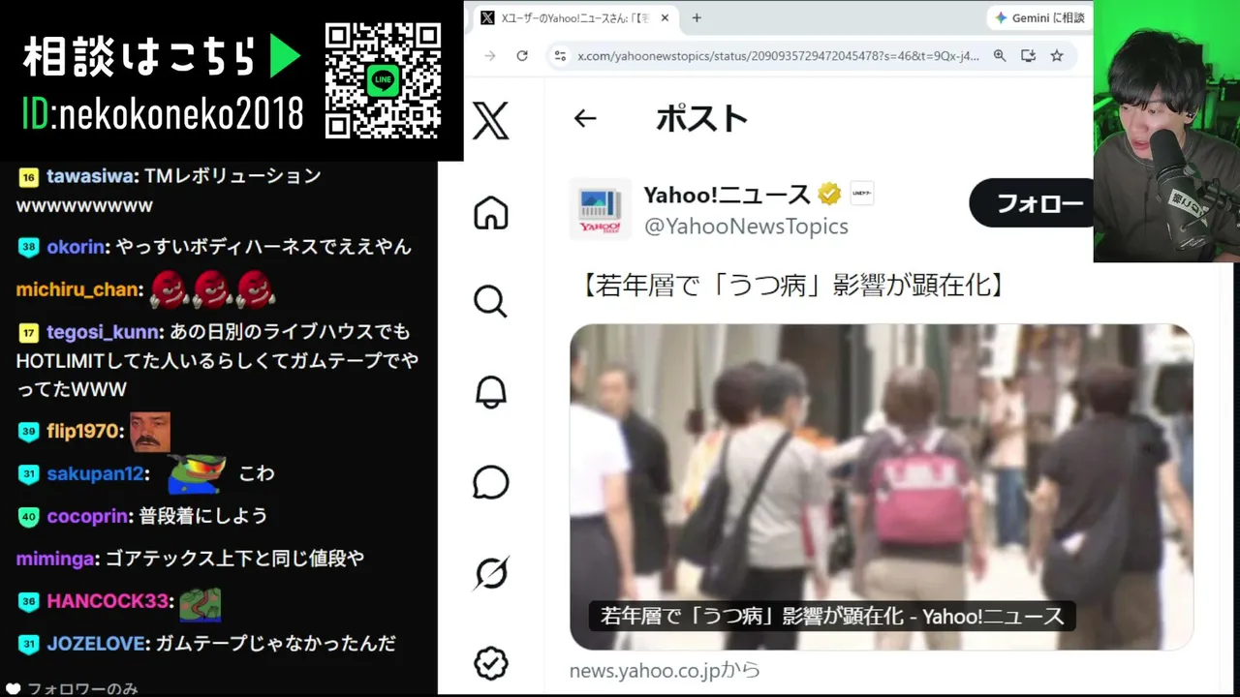Click username JOZELOVE in chat

[97, 644]
